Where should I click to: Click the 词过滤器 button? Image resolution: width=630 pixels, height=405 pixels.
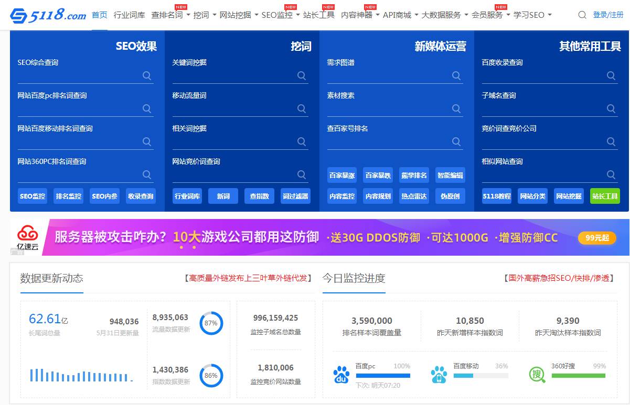click(295, 196)
